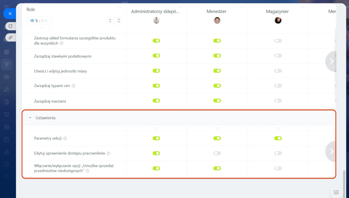Toggle Parametry sekcji for Magazynier
This screenshot has height=198, width=349.
coord(278,138)
